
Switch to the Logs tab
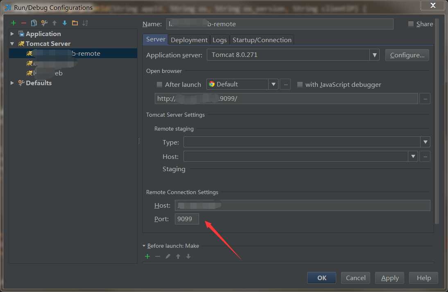tap(219, 40)
